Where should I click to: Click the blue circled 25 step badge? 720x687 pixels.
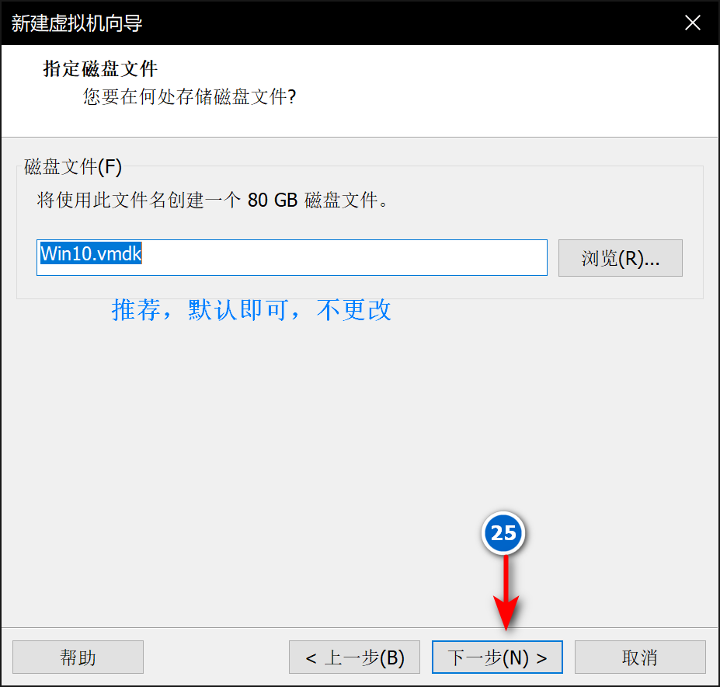[503, 533]
